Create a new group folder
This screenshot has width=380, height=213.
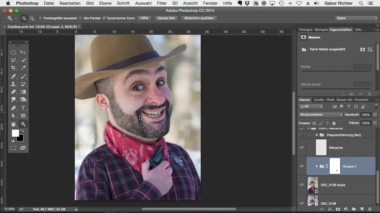tap(354, 209)
